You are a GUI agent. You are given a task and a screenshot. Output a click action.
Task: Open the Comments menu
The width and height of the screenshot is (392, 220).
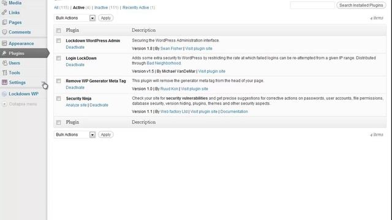click(20, 32)
